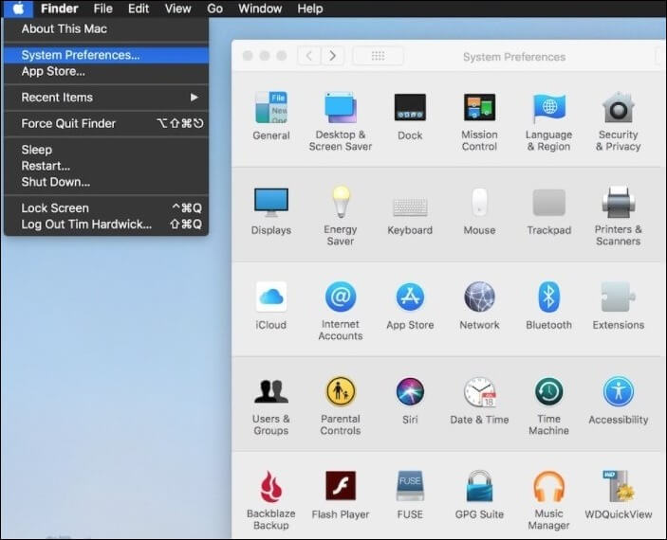Open the GPG Suite preferences pane
667x540 pixels.
click(479, 495)
